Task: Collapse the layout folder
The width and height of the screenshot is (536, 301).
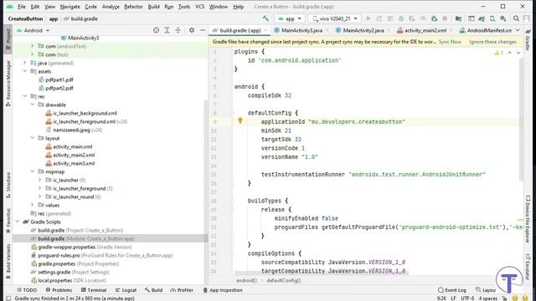Action: [x=33, y=138]
